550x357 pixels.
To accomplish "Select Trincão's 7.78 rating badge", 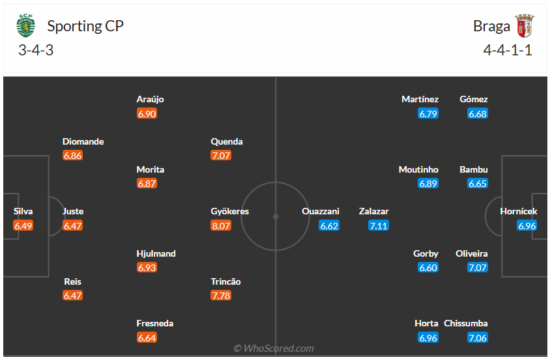I will click(x=221, y=296).
